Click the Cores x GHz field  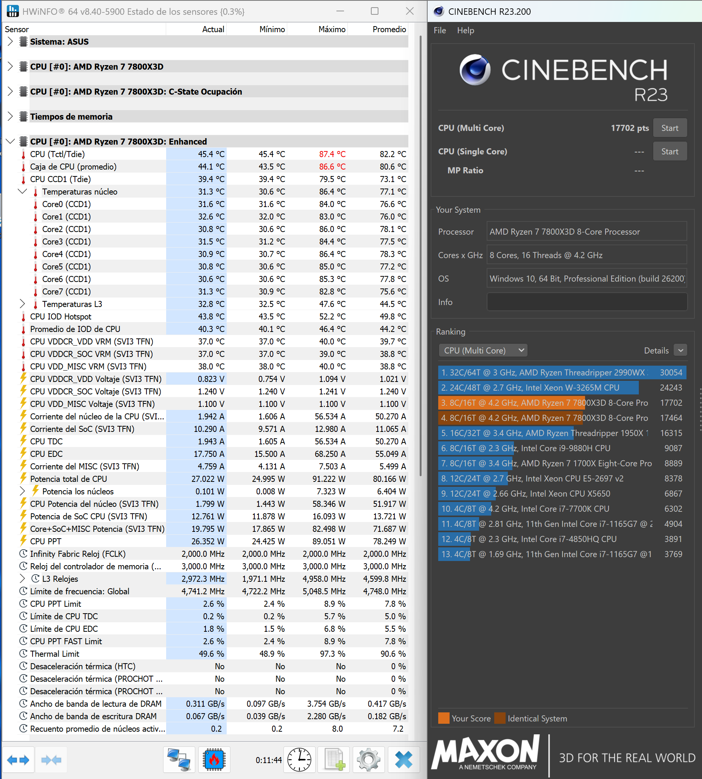click(x=587, y=255)
